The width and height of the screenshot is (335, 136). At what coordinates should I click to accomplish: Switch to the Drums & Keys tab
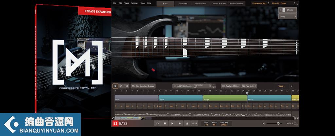[219, 3]
